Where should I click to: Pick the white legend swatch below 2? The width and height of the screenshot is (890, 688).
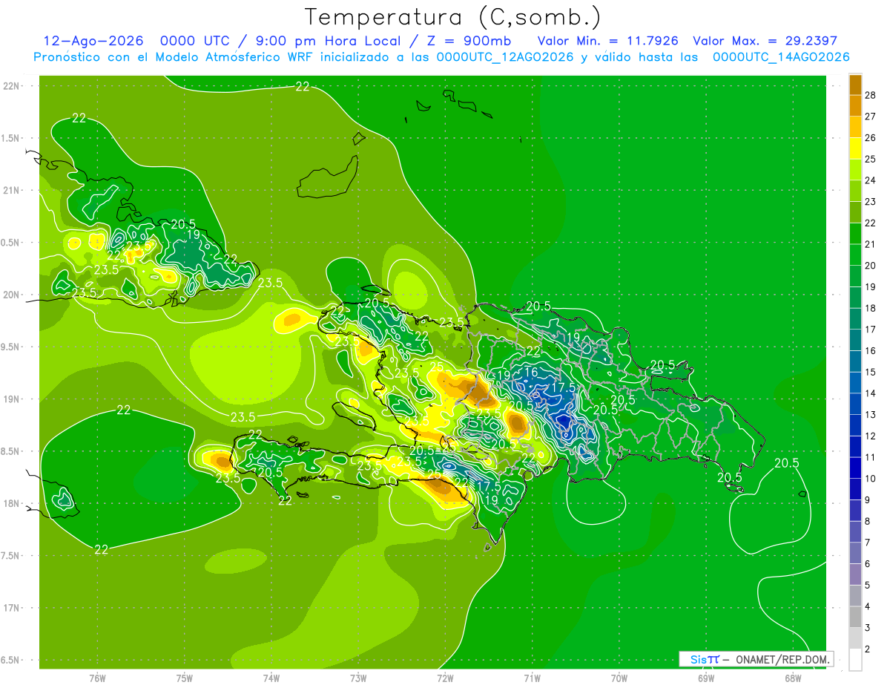pyautogui.click(x=855, y=660)
